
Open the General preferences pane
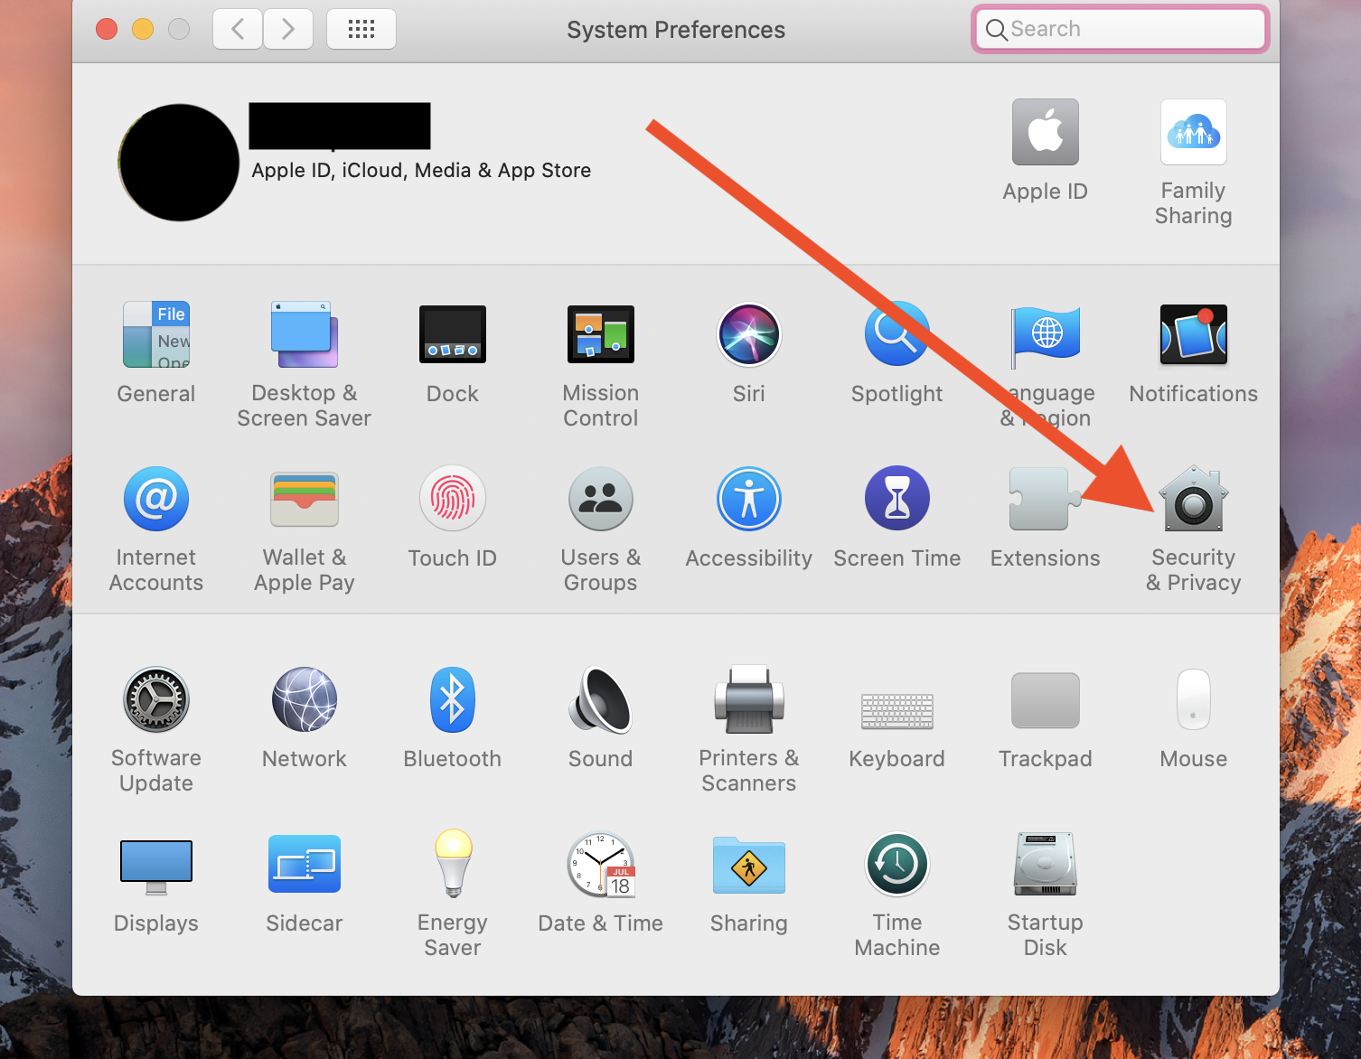(x=156, y=334)
